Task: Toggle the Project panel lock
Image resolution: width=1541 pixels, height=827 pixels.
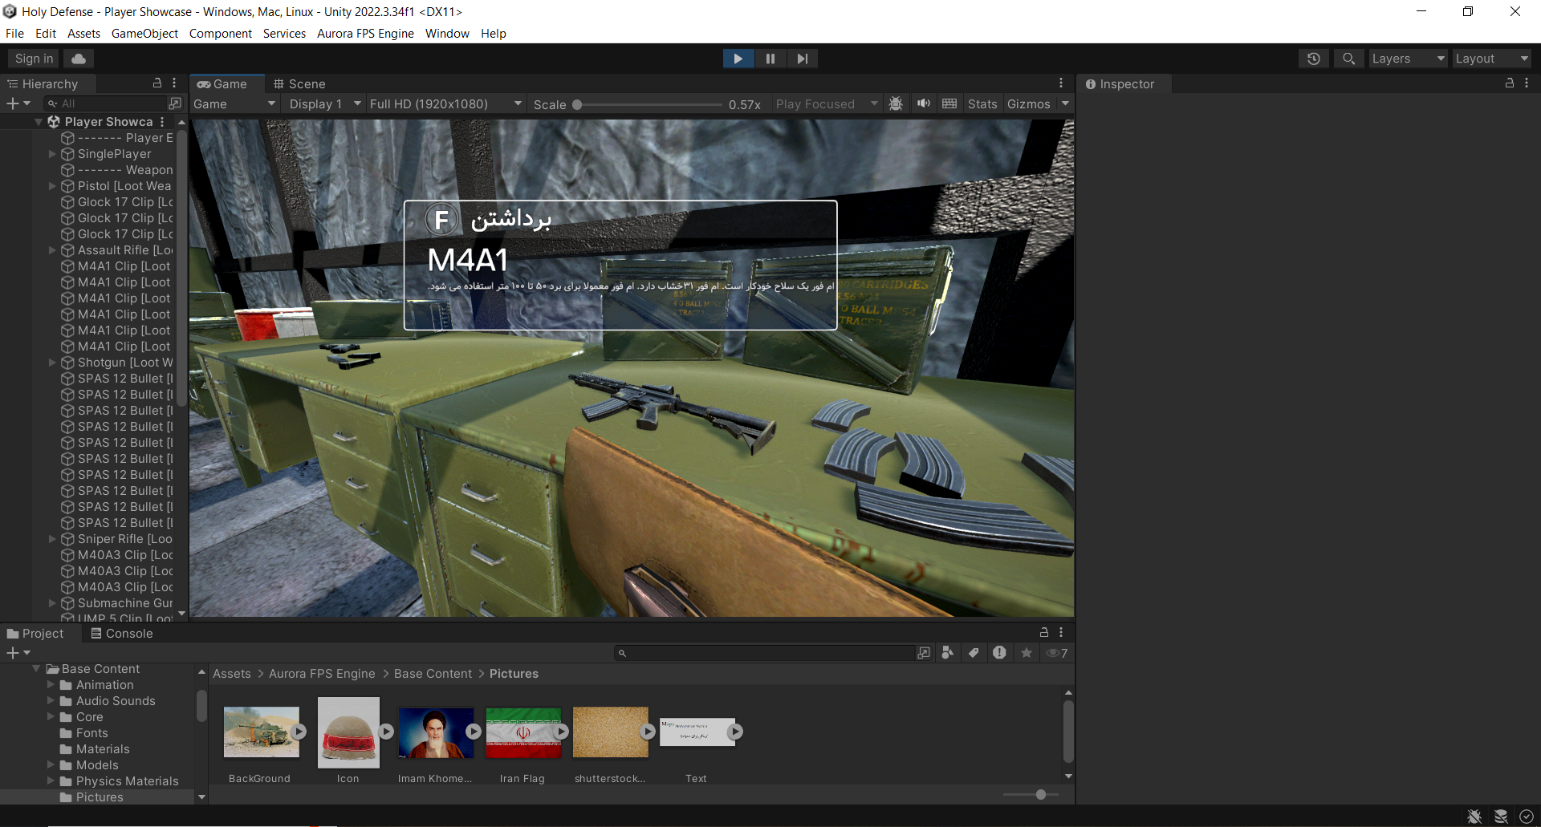Action: coord(1044,632)
